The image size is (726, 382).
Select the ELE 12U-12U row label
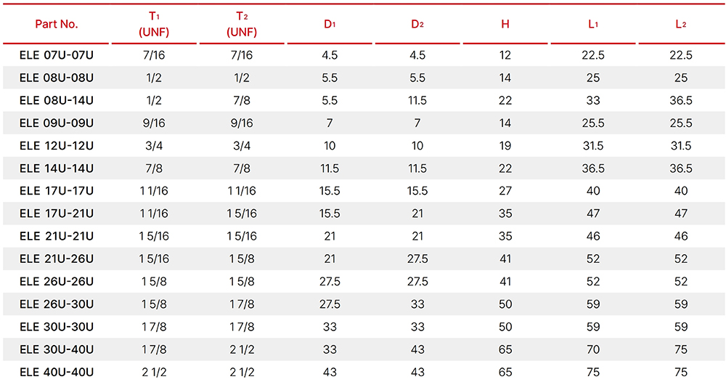click(57, 146)
